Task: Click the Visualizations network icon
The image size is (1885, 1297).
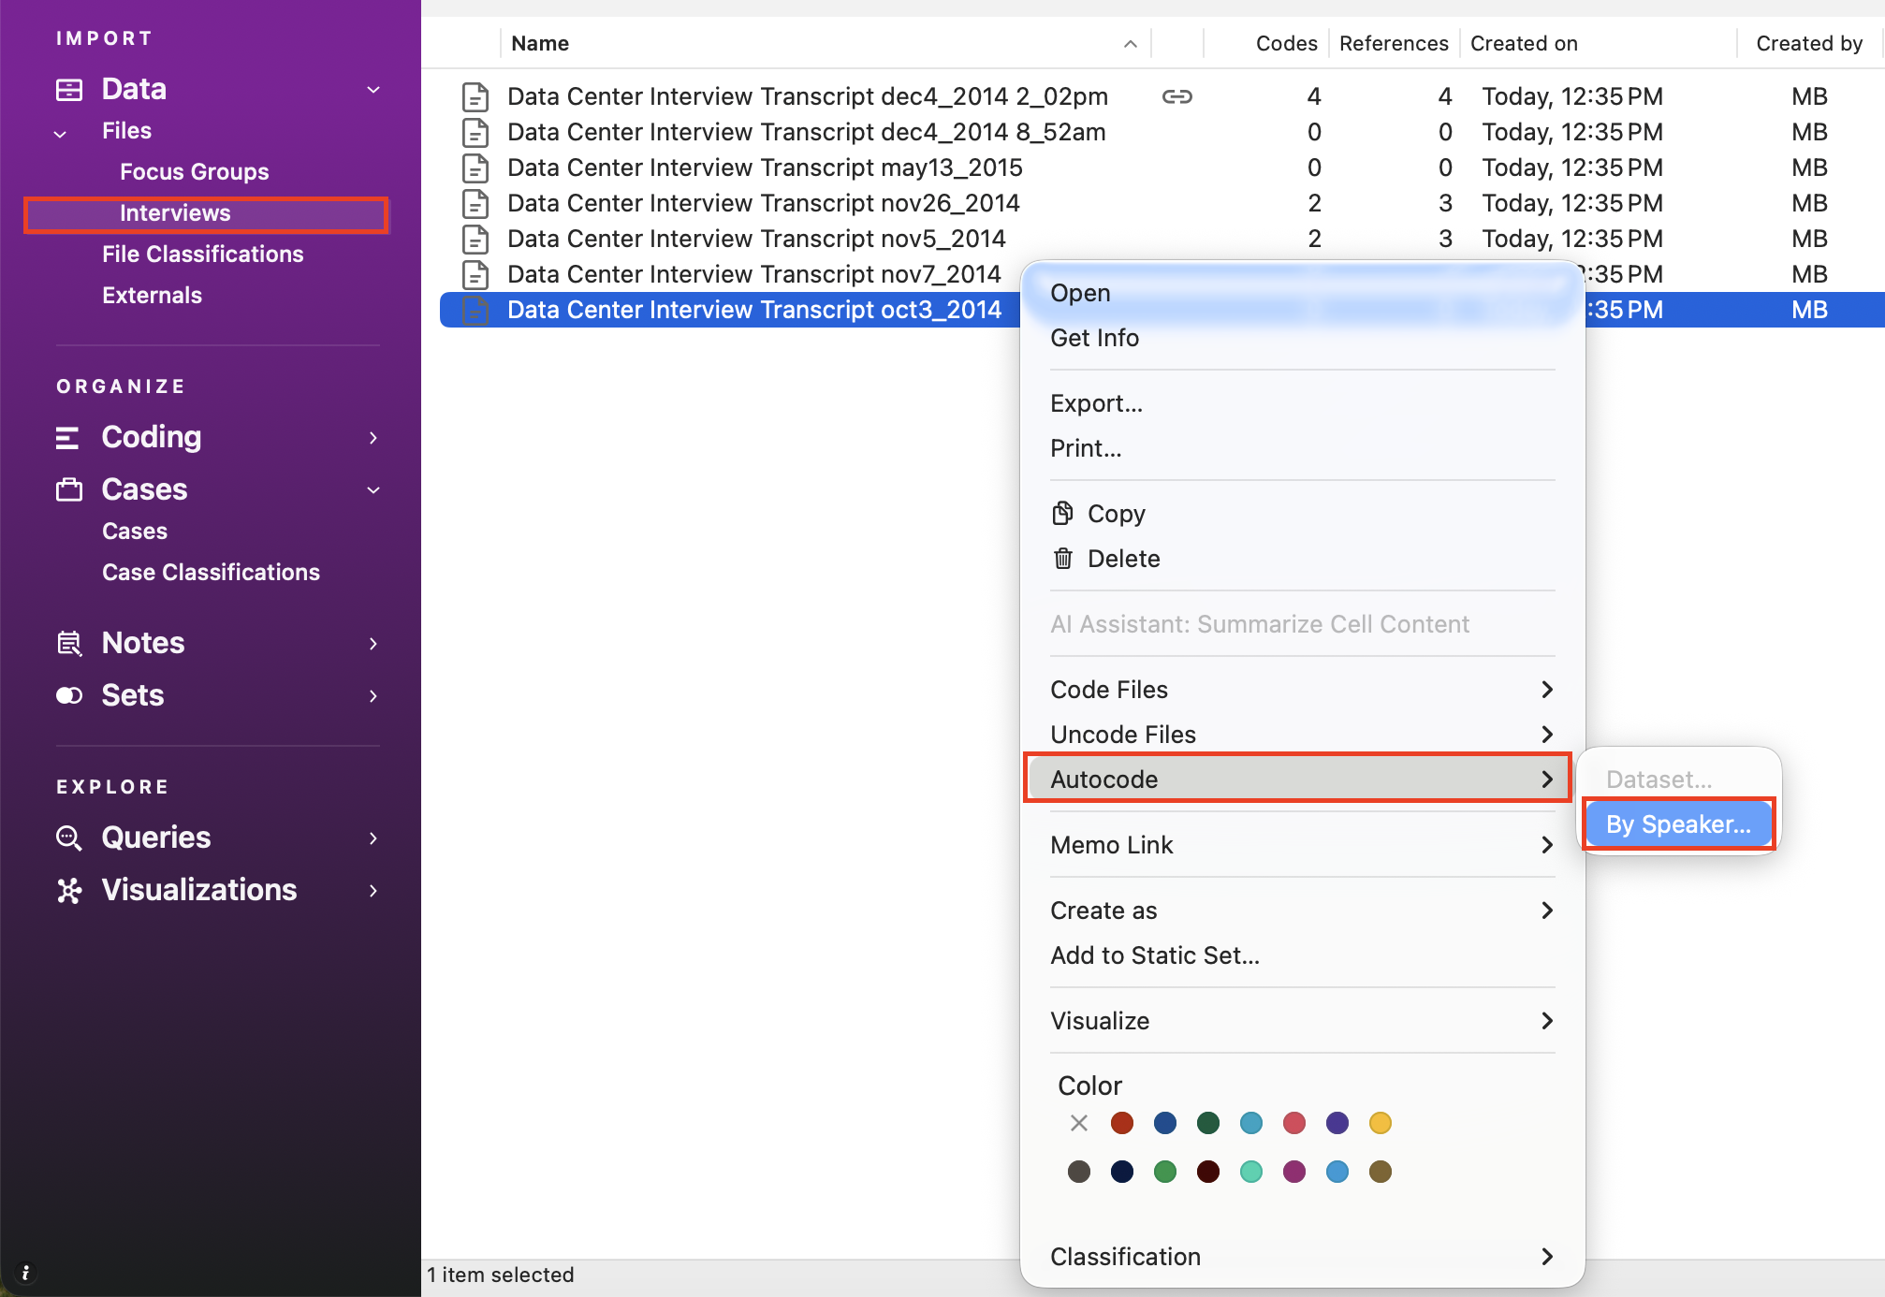Action: (x=69, y=890)
